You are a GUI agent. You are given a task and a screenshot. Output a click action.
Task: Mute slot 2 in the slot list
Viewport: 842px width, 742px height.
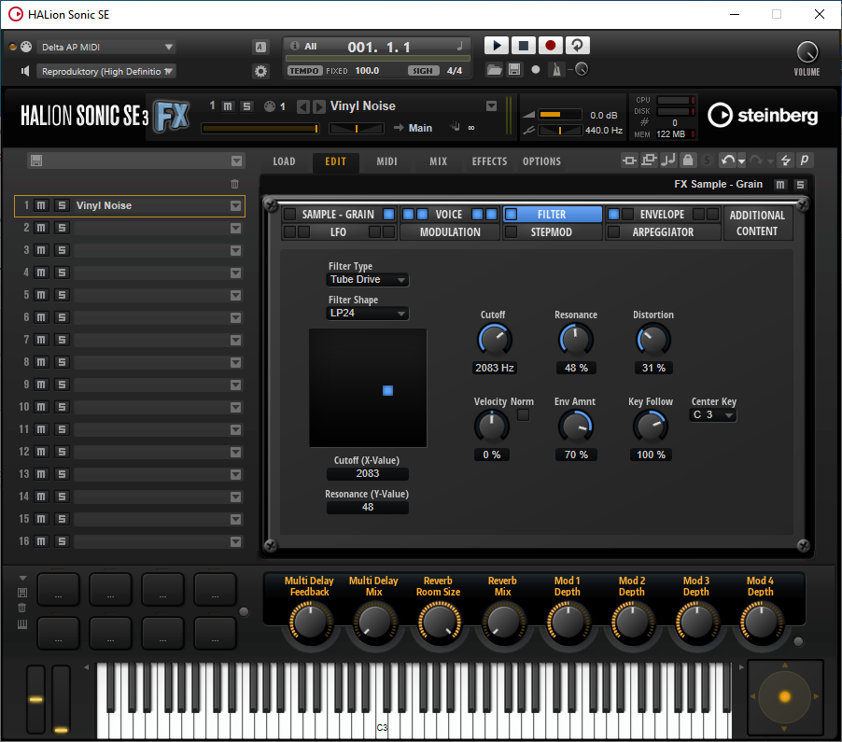41,228
